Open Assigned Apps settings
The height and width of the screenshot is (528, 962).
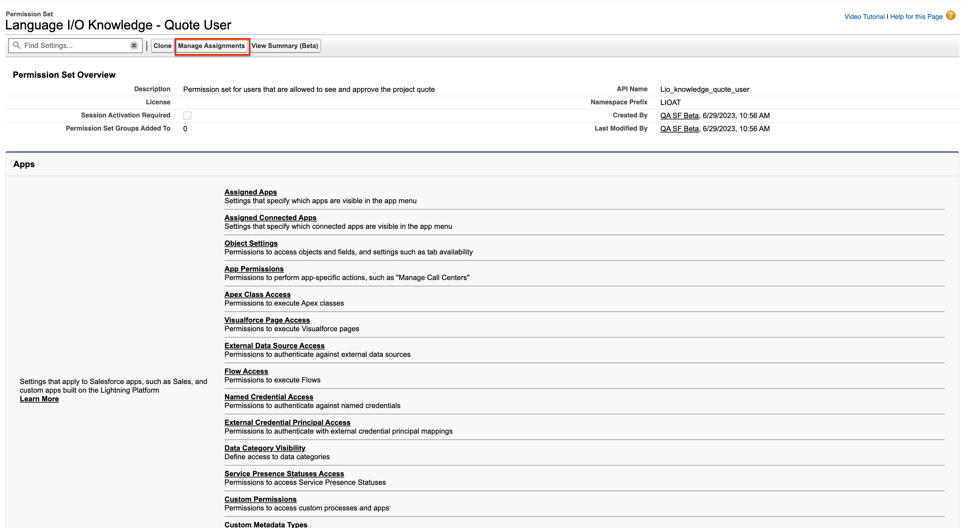pos(251,192)
